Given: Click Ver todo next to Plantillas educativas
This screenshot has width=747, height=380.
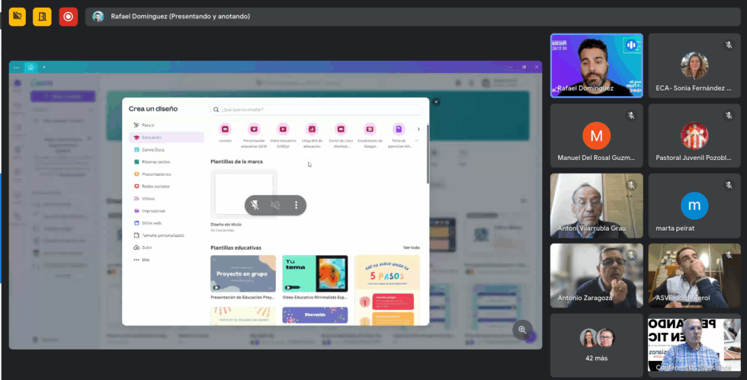Looking at the screenshot, I should tap(411, 247).
